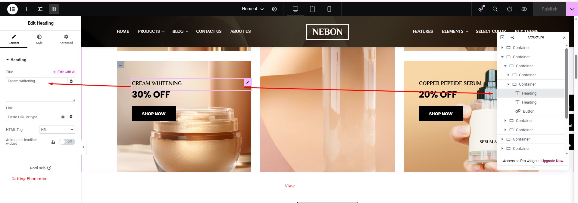Open the Home 4 page dropdown
This screenshot has height=203, width=578.
click(252, 9)
